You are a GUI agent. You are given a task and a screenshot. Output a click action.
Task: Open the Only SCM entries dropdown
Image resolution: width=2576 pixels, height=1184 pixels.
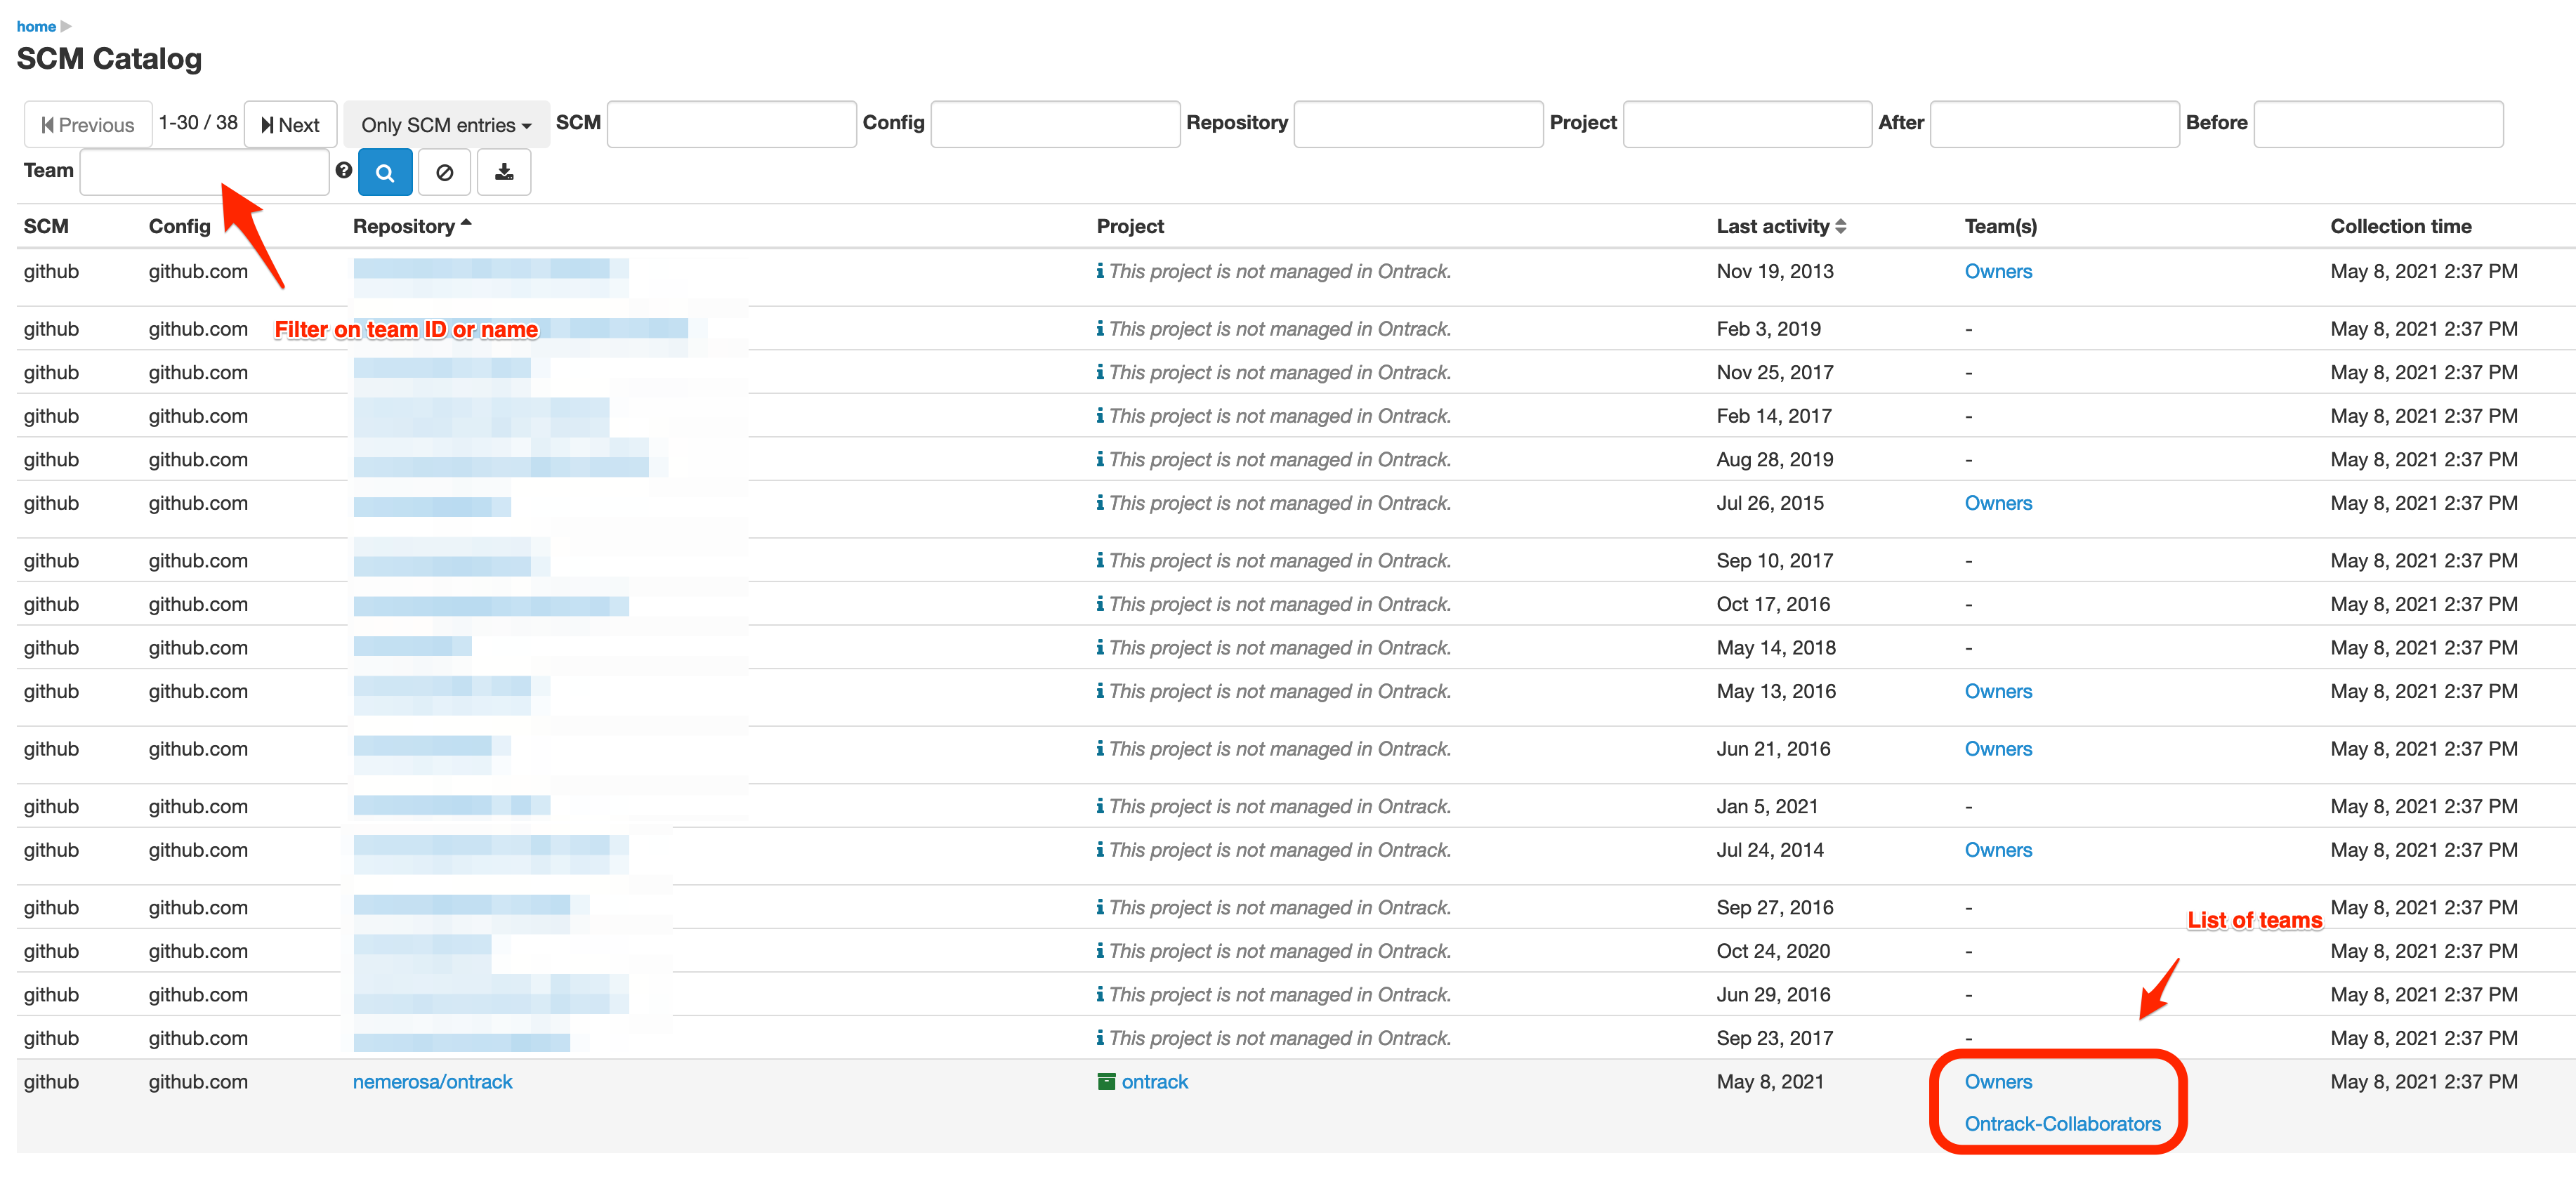click(446, 125)
